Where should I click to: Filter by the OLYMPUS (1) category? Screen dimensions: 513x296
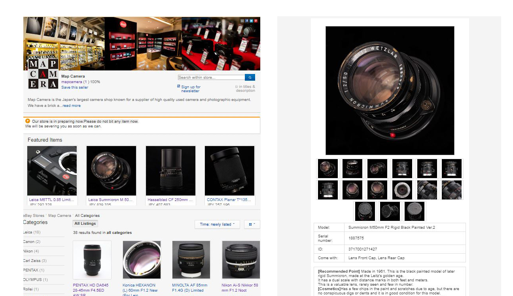pyautogui.click(x=35, y=280)
